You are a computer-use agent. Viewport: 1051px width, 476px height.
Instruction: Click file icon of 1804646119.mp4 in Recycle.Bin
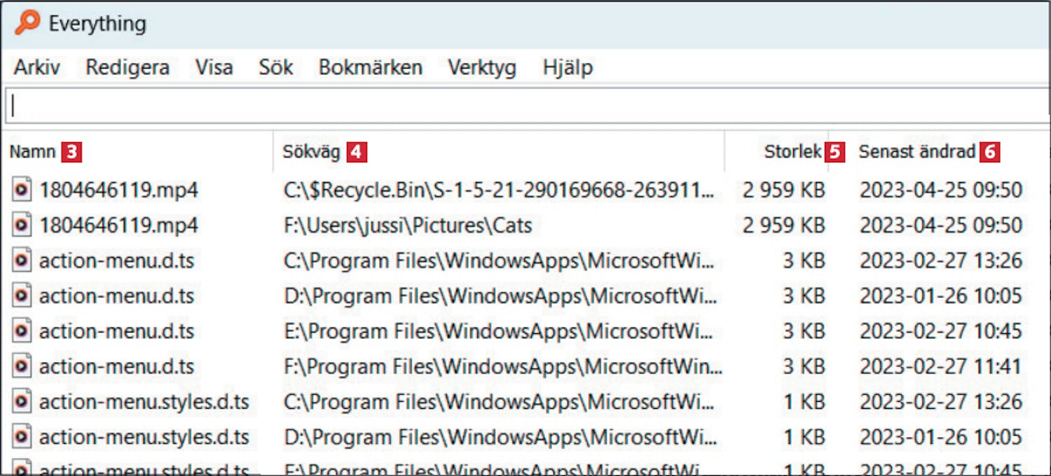tap(22, 190)
